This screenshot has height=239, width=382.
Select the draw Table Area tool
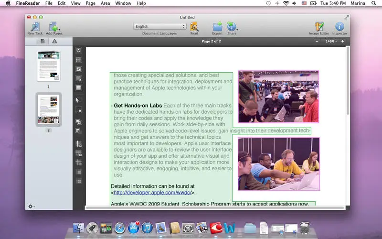coord(78,60)
